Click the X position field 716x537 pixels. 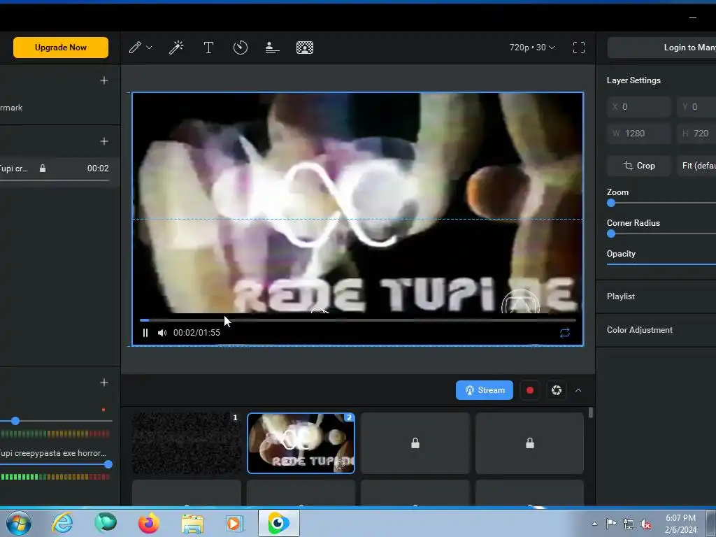pyautogui.click(x=639, y=107)
